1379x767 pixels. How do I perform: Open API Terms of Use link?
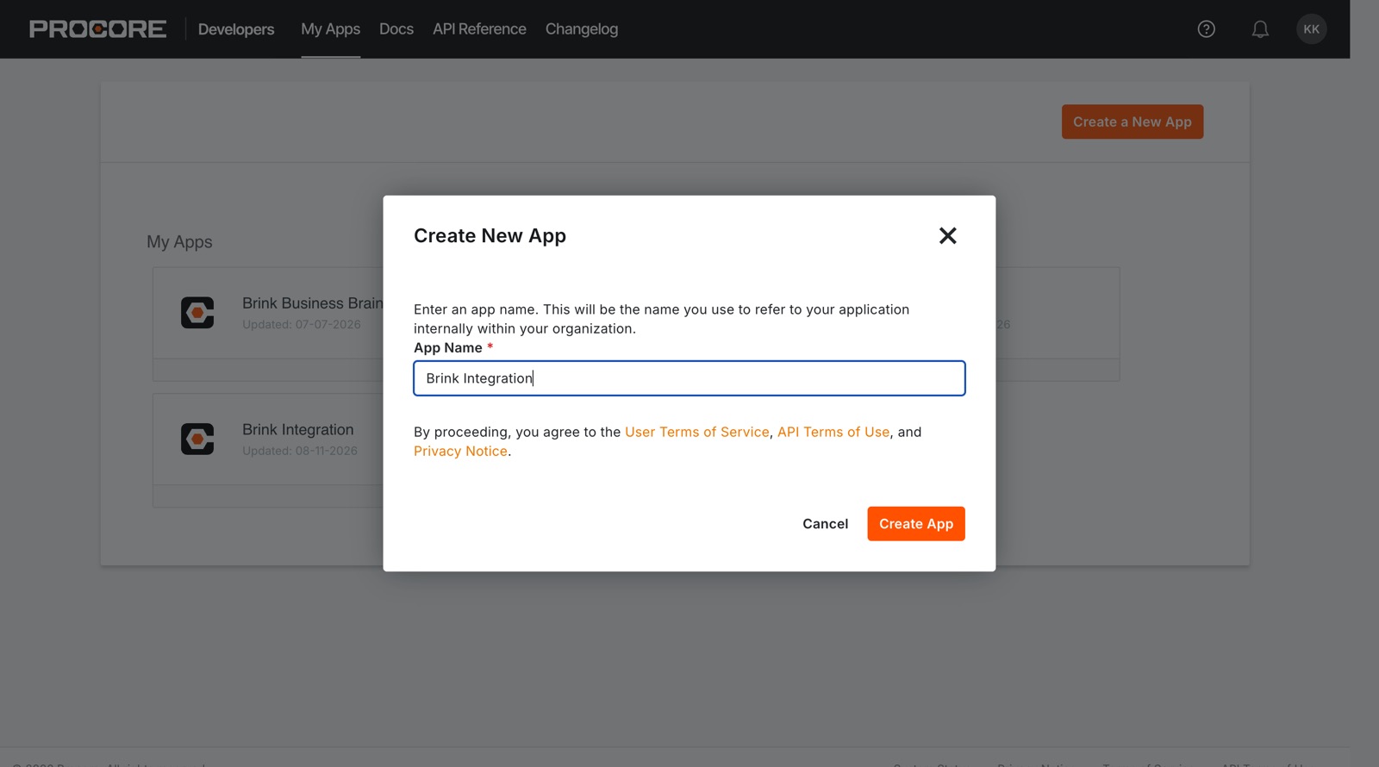coord(833,432)
